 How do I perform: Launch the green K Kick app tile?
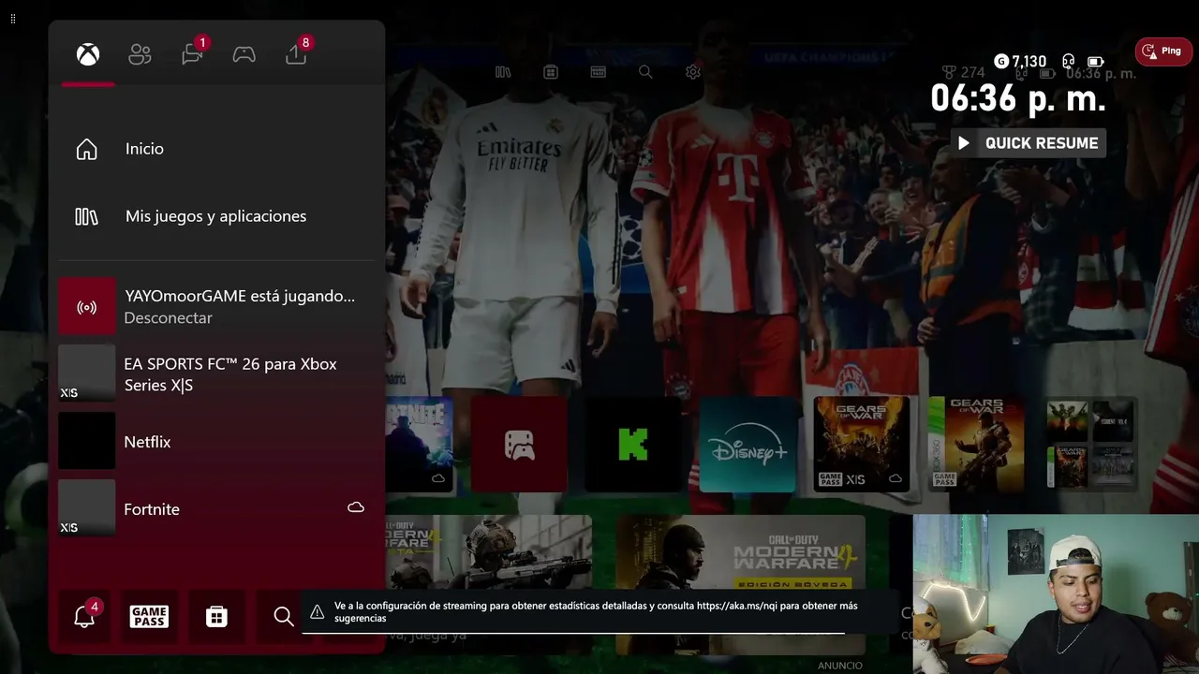[633, 444]
